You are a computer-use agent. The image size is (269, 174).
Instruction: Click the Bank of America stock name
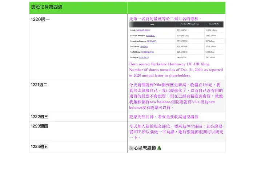tap(137, 36)
